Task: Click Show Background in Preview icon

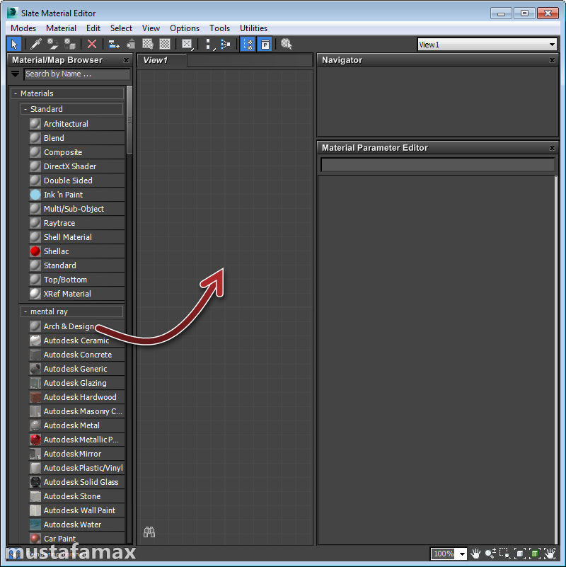Action: click(165, 44)
